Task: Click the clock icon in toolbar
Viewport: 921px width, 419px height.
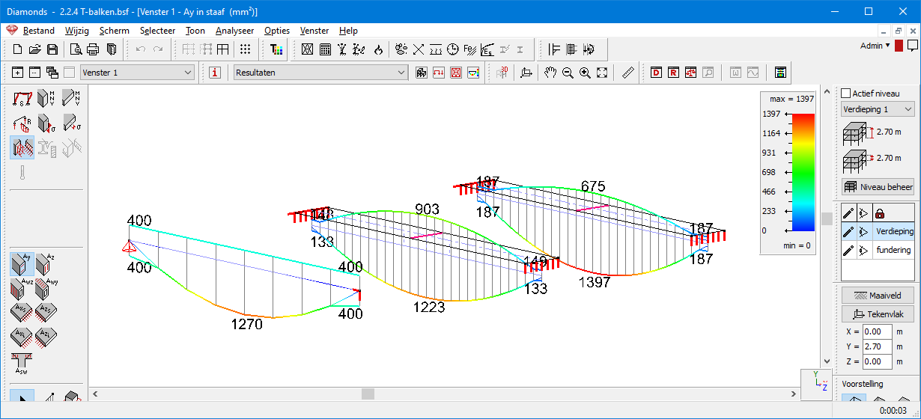Action: click(453, 49)
